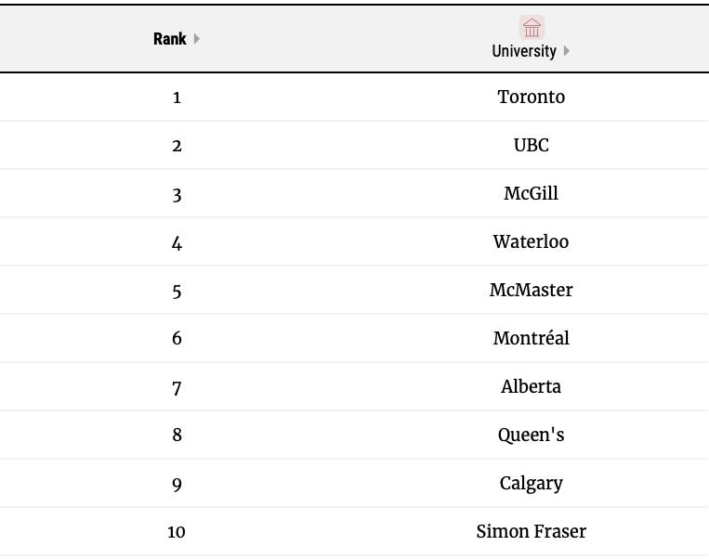Click rank number 3 cell
This screenshot has width=709, height=559.
click(x=177, y=193)
